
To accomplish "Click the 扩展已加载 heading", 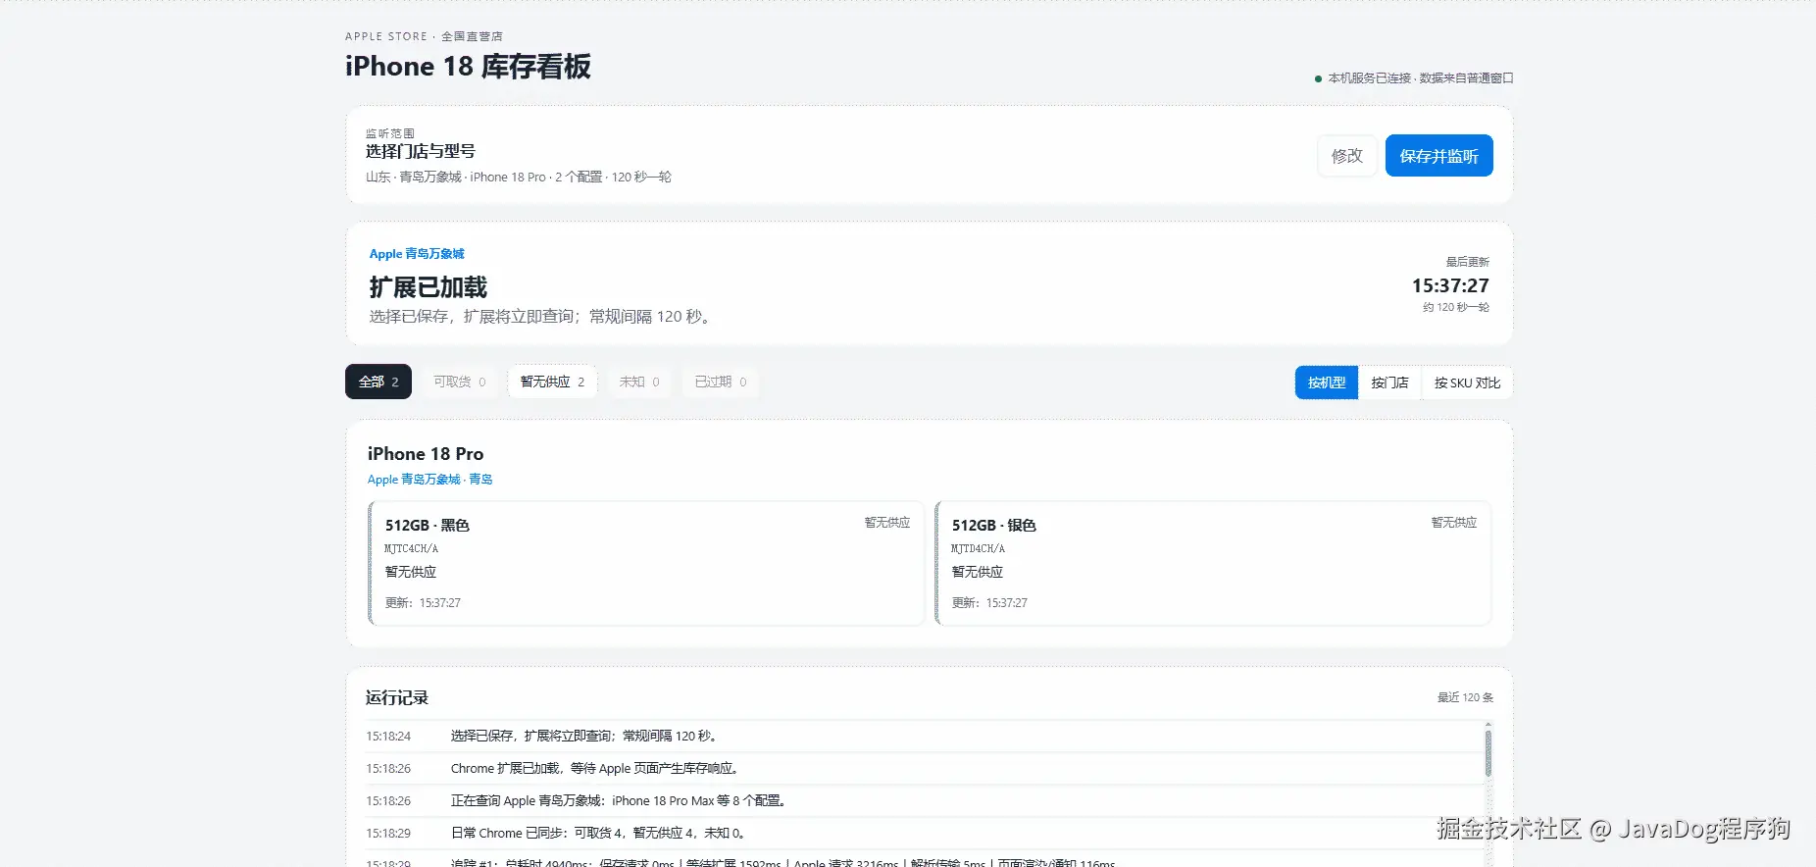I will (x=428, y=287).
